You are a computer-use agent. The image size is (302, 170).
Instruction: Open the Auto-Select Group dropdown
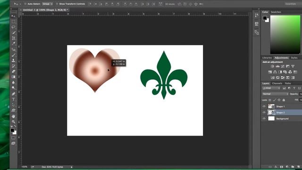(47, 4)
